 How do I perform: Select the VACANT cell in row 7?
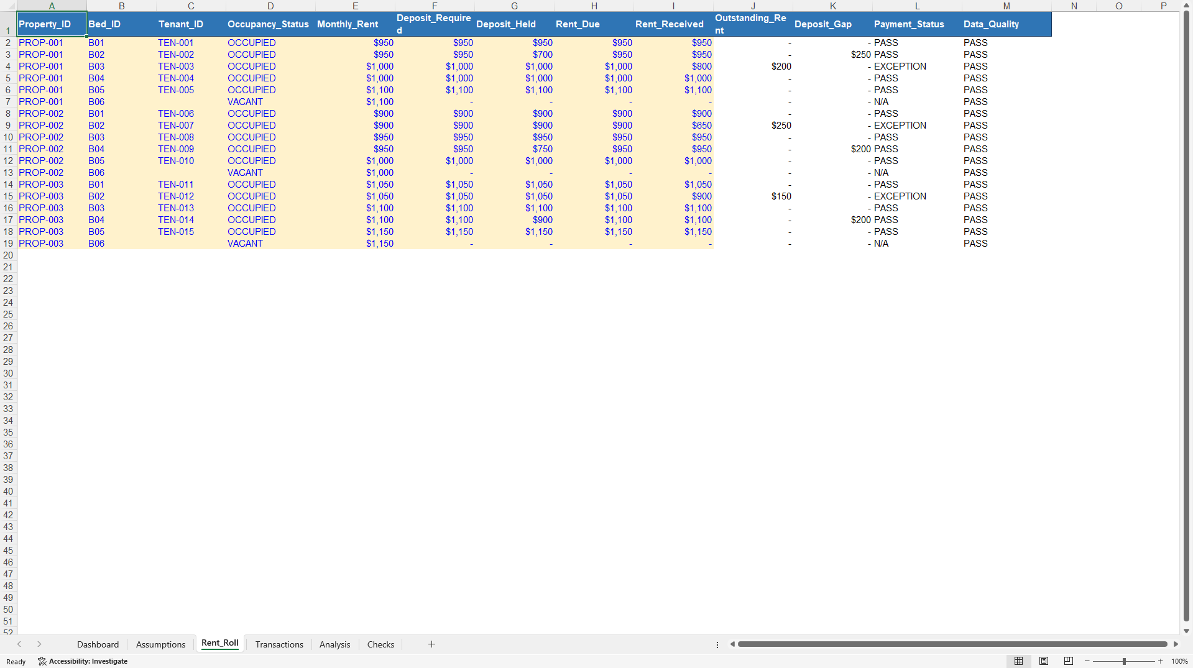click(270, 102)
